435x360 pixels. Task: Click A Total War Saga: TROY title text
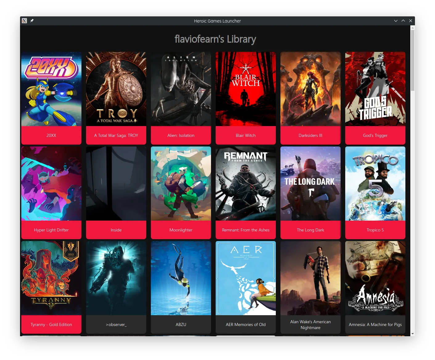tap(116, 135)
